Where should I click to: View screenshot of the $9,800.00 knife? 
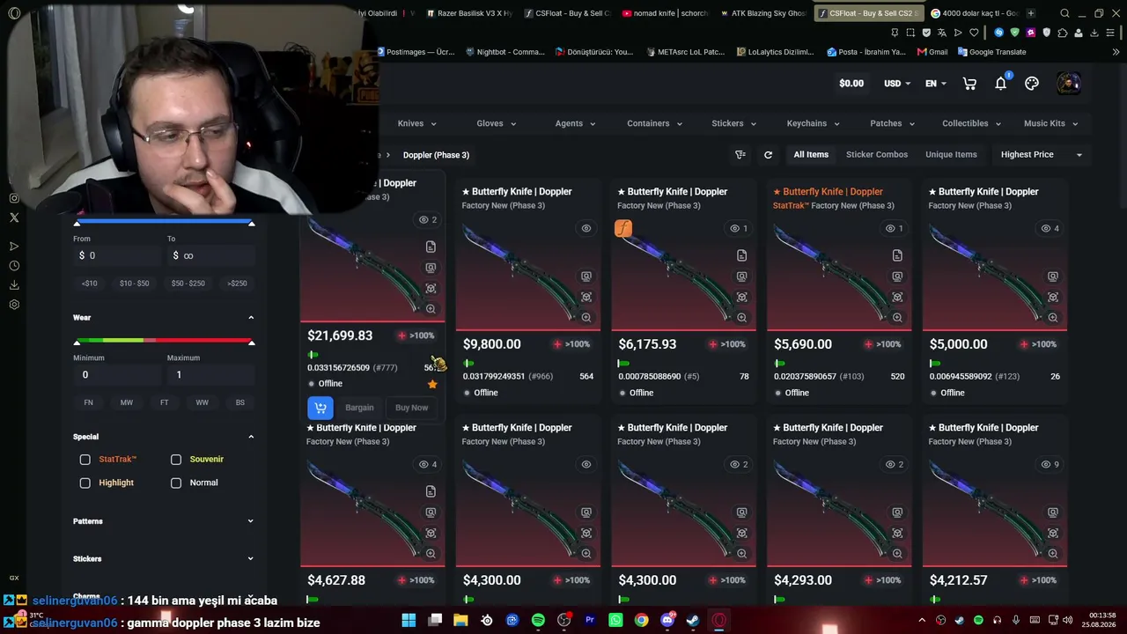(586, 276)
